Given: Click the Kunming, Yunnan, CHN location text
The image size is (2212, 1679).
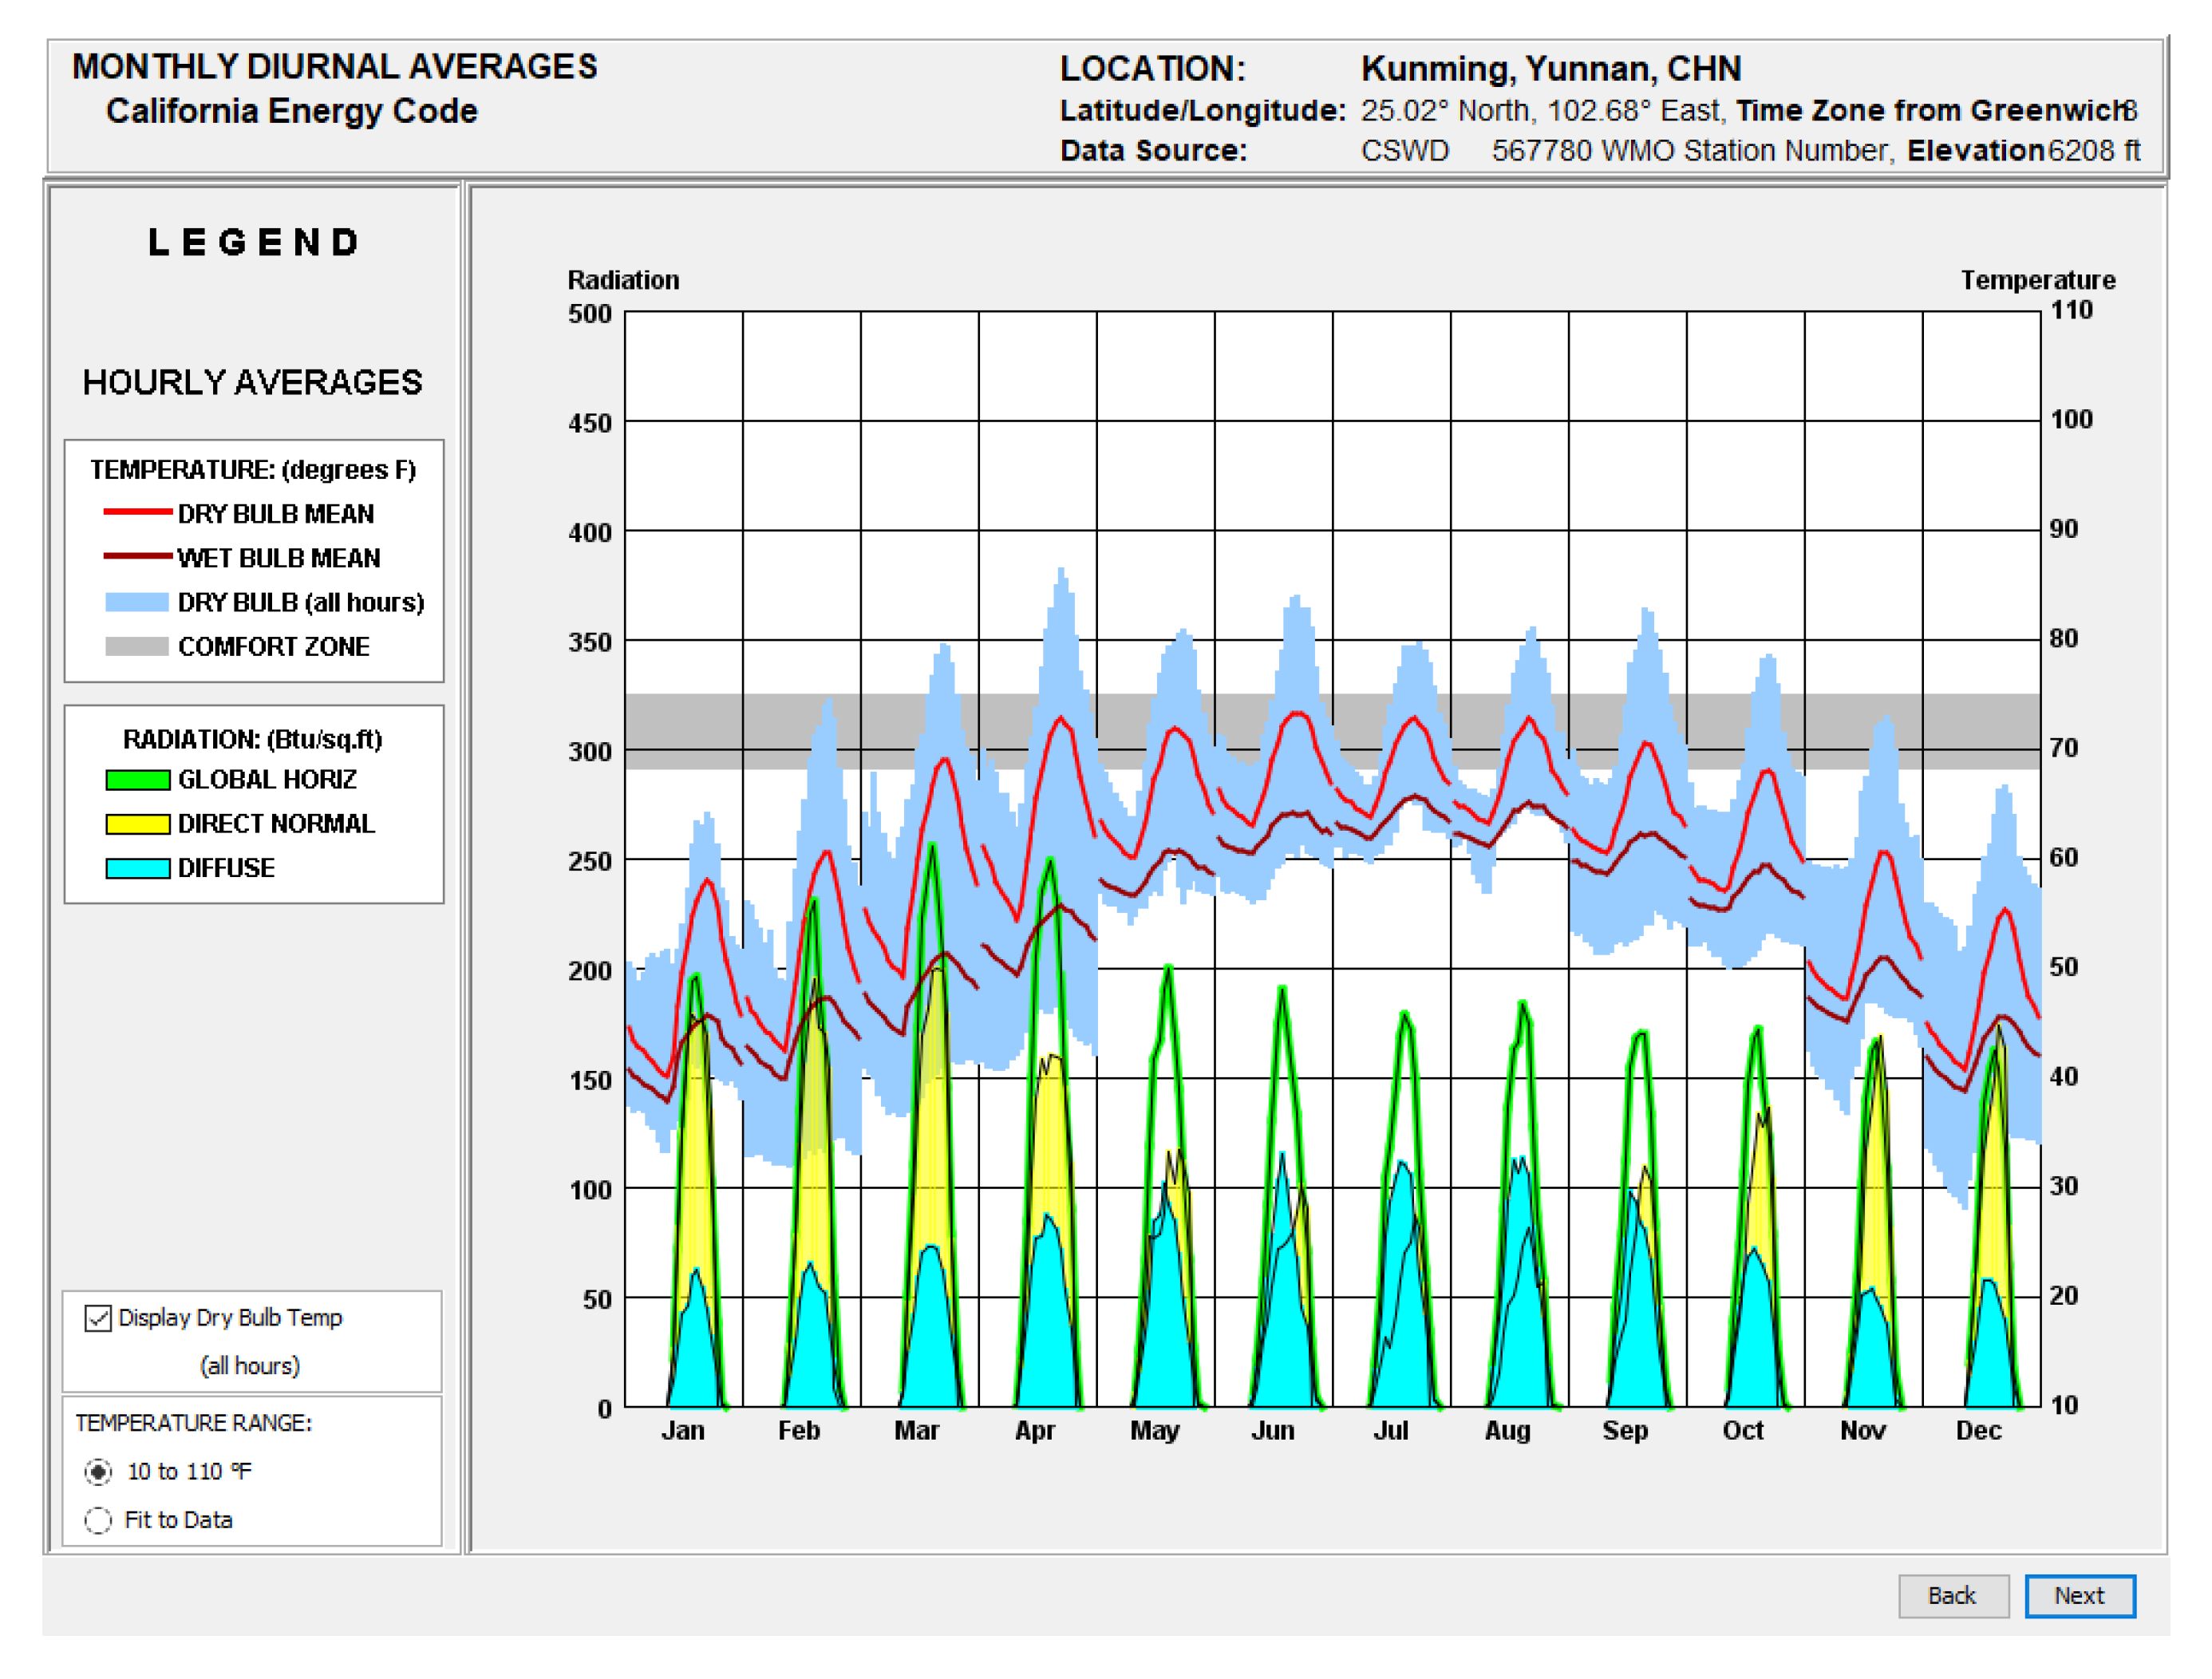Looking at the screenshot, I should (x=1550, y=69).
